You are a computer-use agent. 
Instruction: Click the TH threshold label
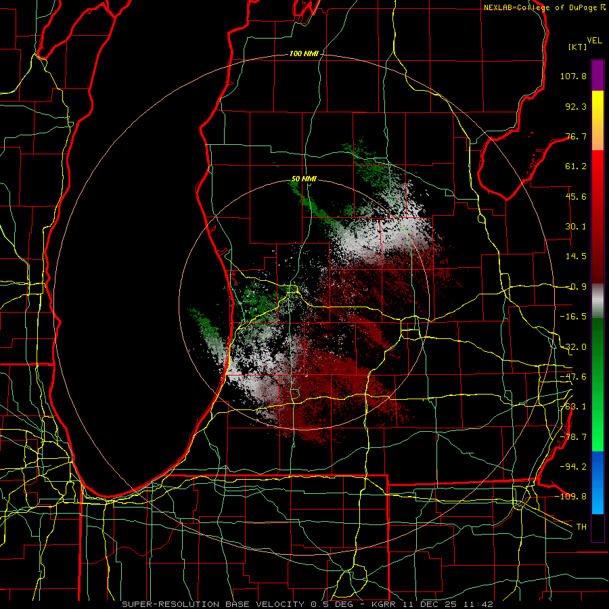click(581, 526)
